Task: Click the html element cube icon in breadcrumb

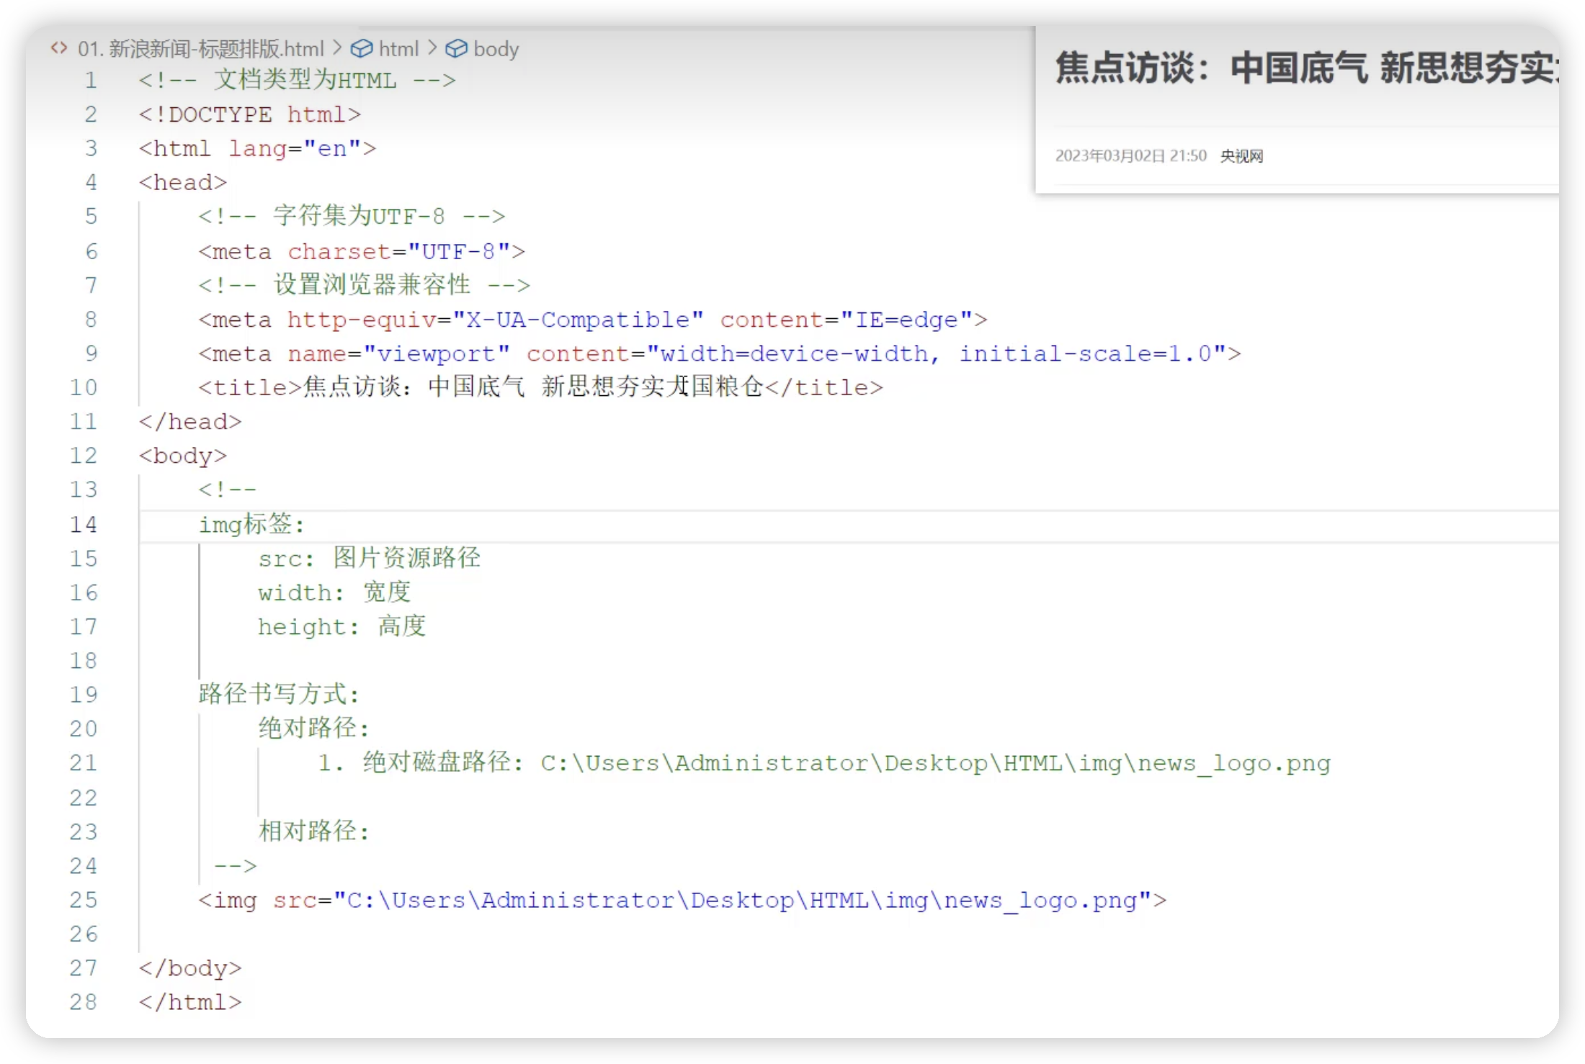Action: [361, 48]
